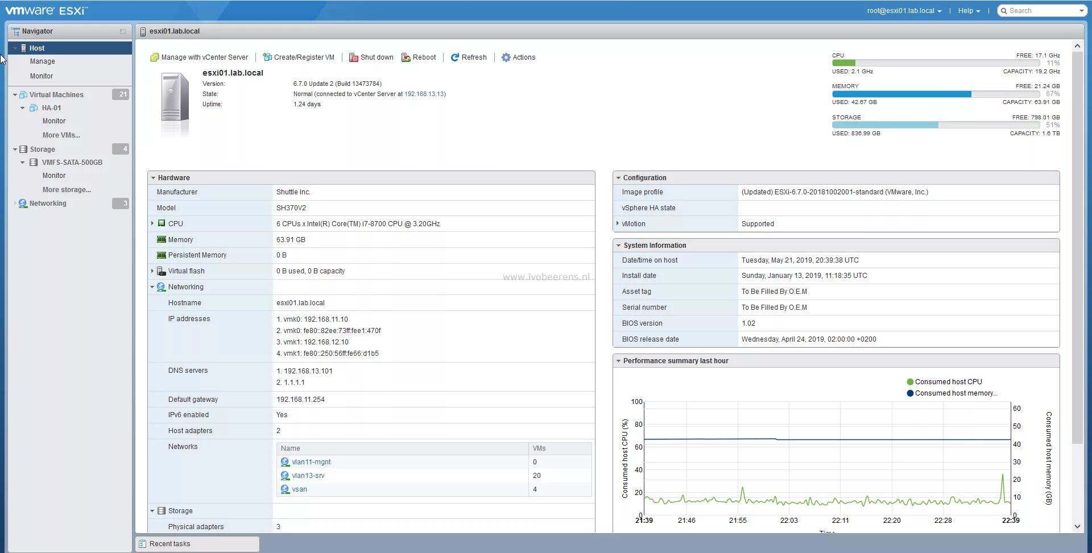Image resolution: width=1092 pixels, height=553 pixels.
Task: Collapse the HA-01 tree node
Action: coord(23,108)
